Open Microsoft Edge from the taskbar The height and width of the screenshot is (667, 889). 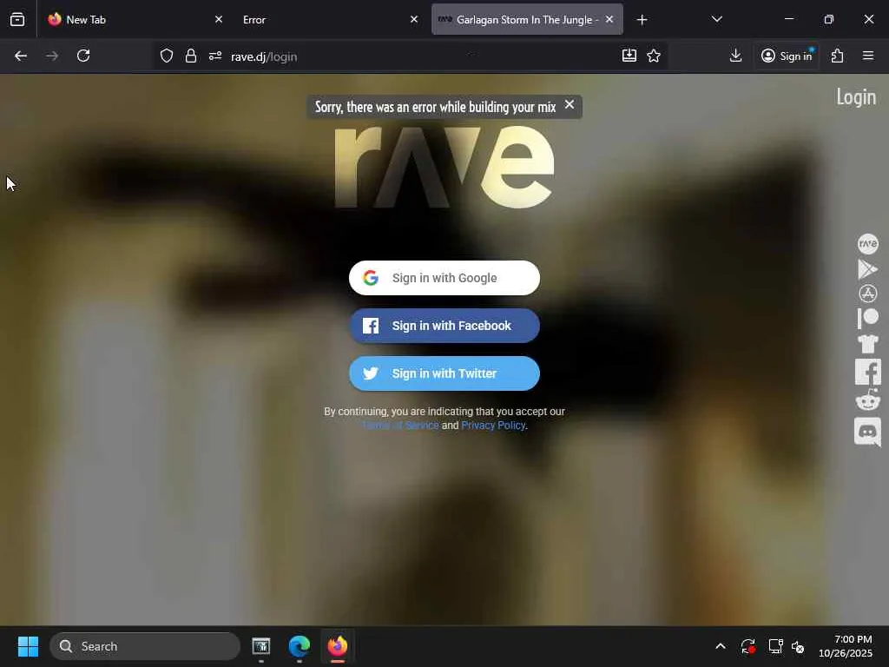[x=299, y=646]
